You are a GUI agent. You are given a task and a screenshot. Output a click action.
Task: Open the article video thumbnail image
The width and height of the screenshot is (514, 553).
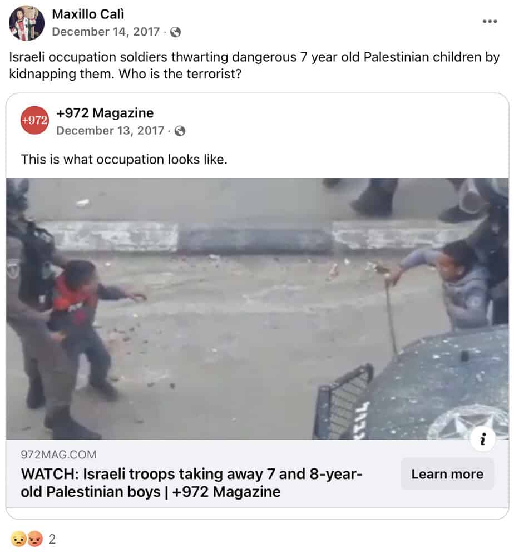click(258, 309)
